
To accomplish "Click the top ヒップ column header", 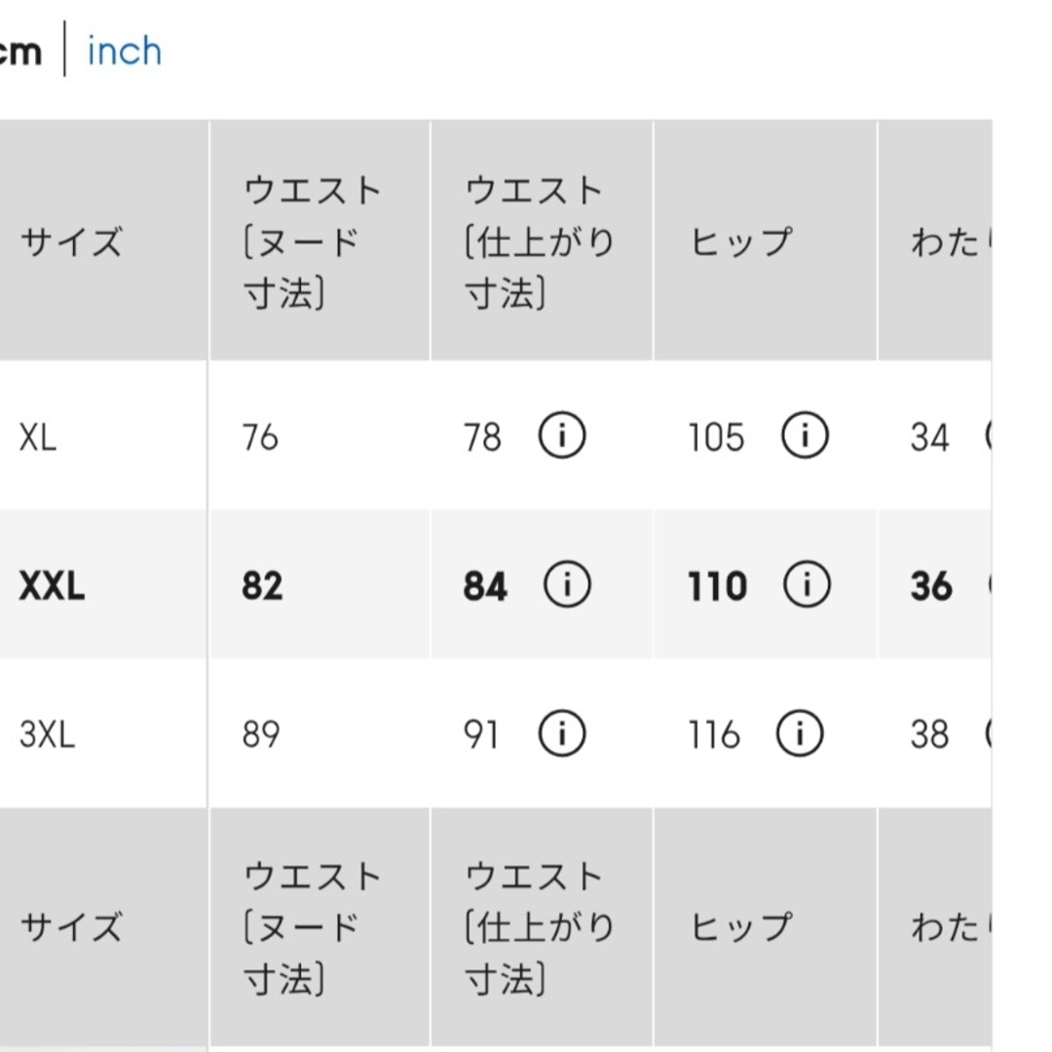I will (741, 242).
